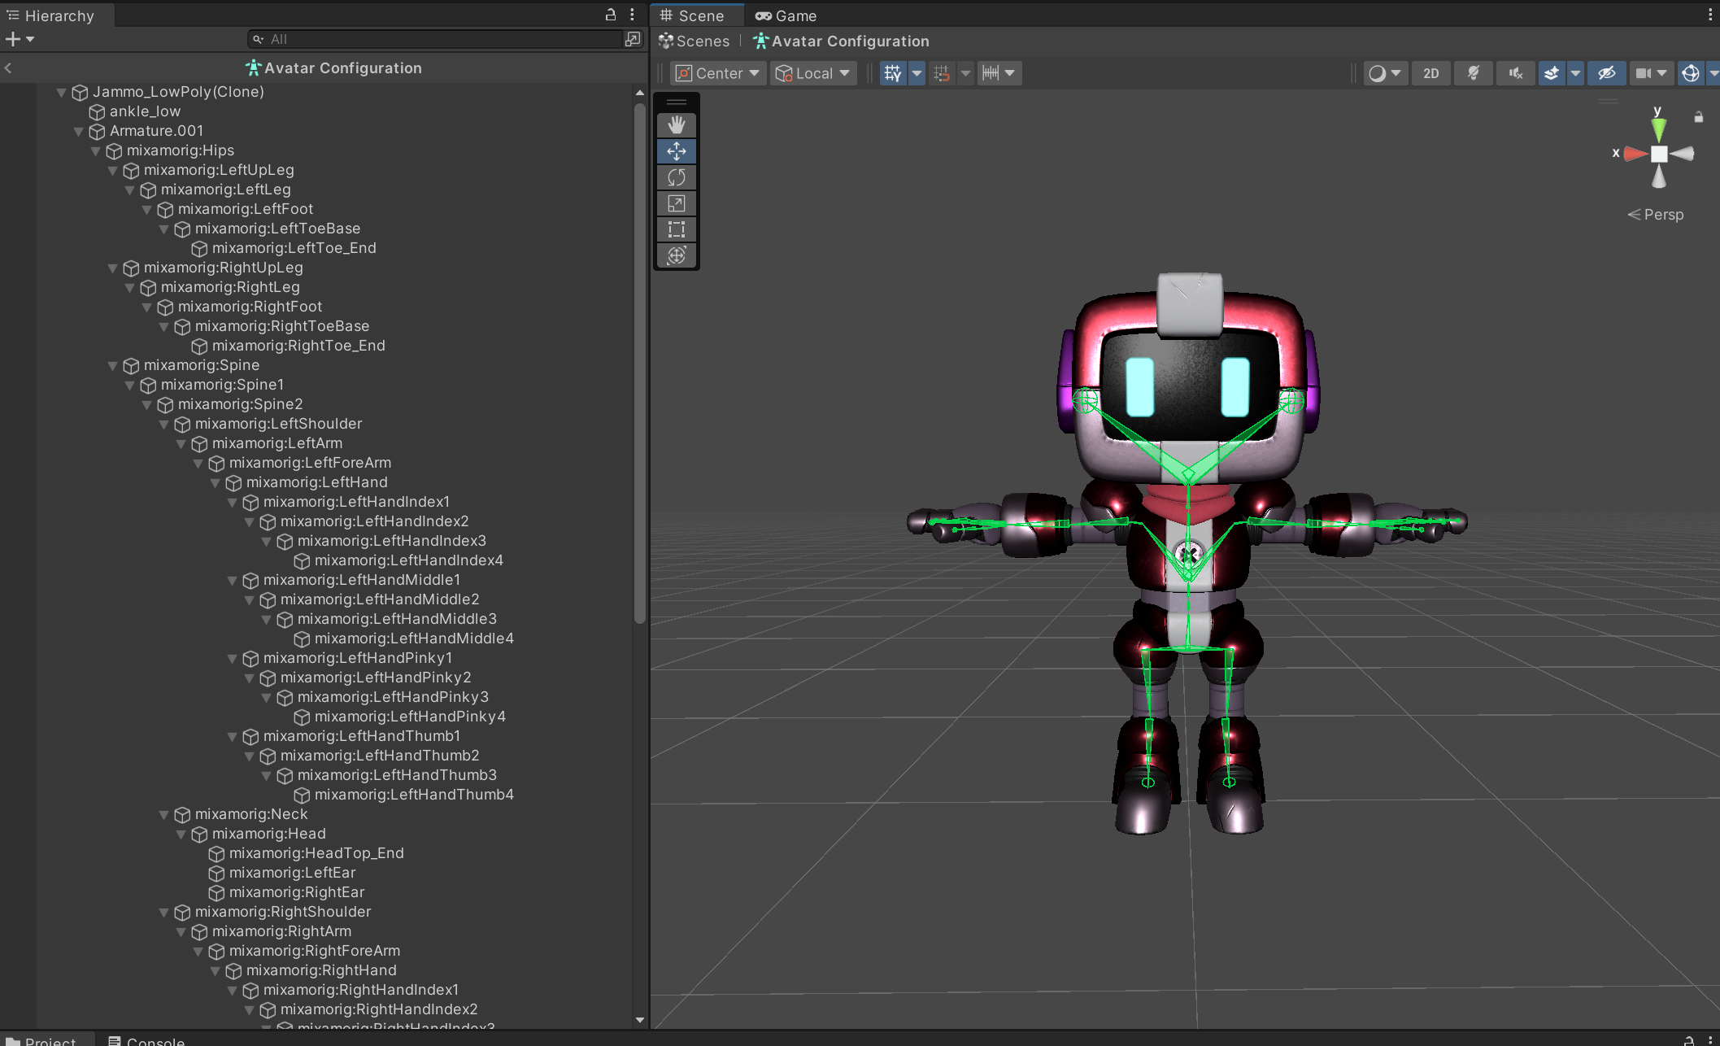Viewport: 1720px width, 1046px height.
Task: Select the Rotate tool
Action: 676,177
